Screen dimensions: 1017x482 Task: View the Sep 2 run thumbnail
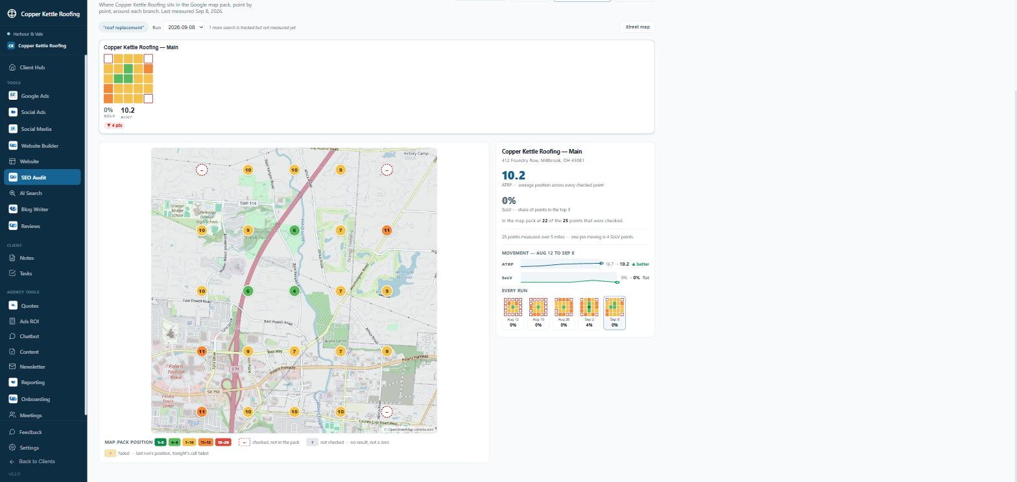589,313
